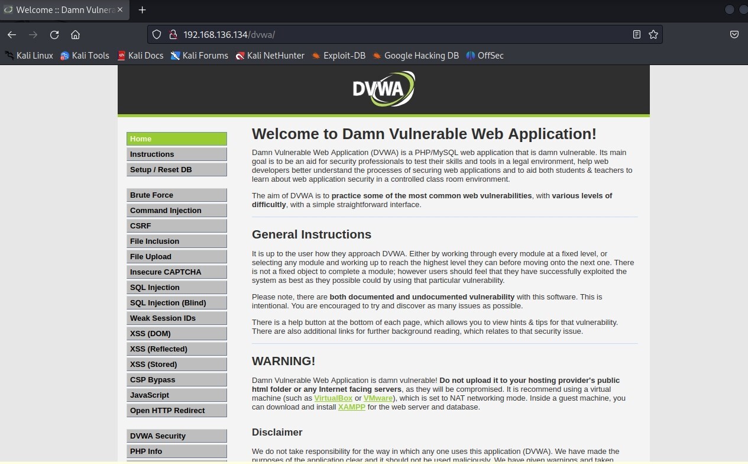
Task: Close the Welcome DVWA browser tab
Action: coord(121,10)
